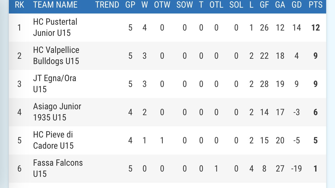Sort by the GF column header
This screenshot has height=188, width=335.
(x=264, y=5)
